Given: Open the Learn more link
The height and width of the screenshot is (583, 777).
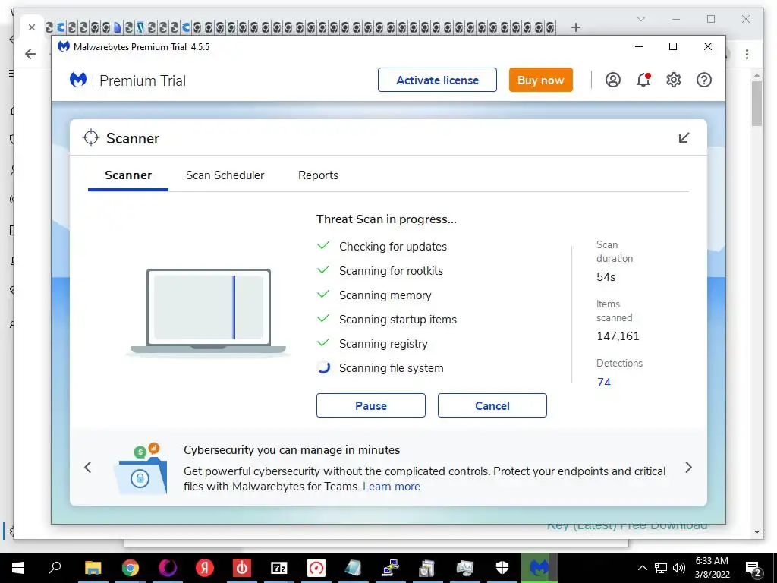Looking at the screenshot, I should tap(392, 487).
